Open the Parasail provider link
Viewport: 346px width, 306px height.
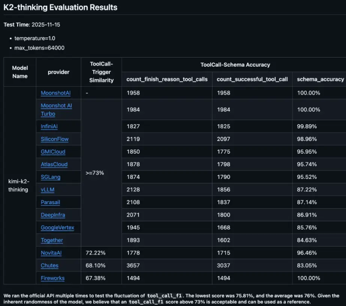click(50, 202)
